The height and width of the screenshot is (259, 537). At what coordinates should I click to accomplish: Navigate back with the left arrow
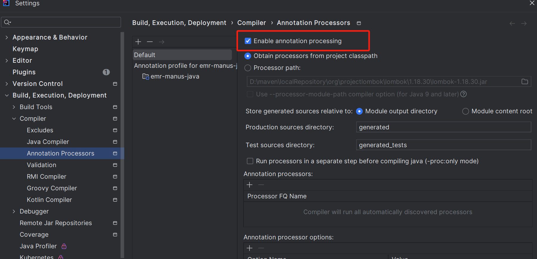512,23
